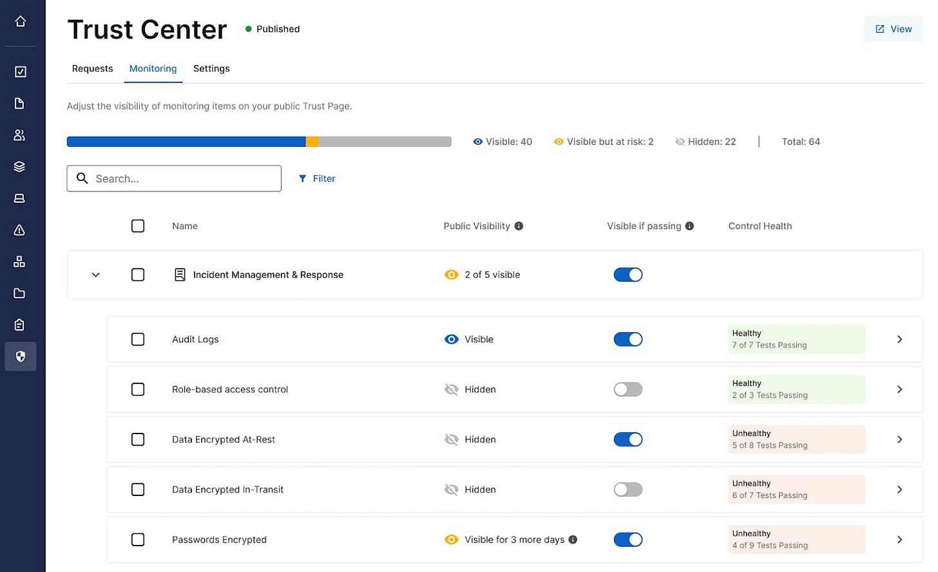The width and height of the screenshot is (938, 572).
Task: Expand Data Encrypted In-Transit details arrow
Action: [900, 490]
